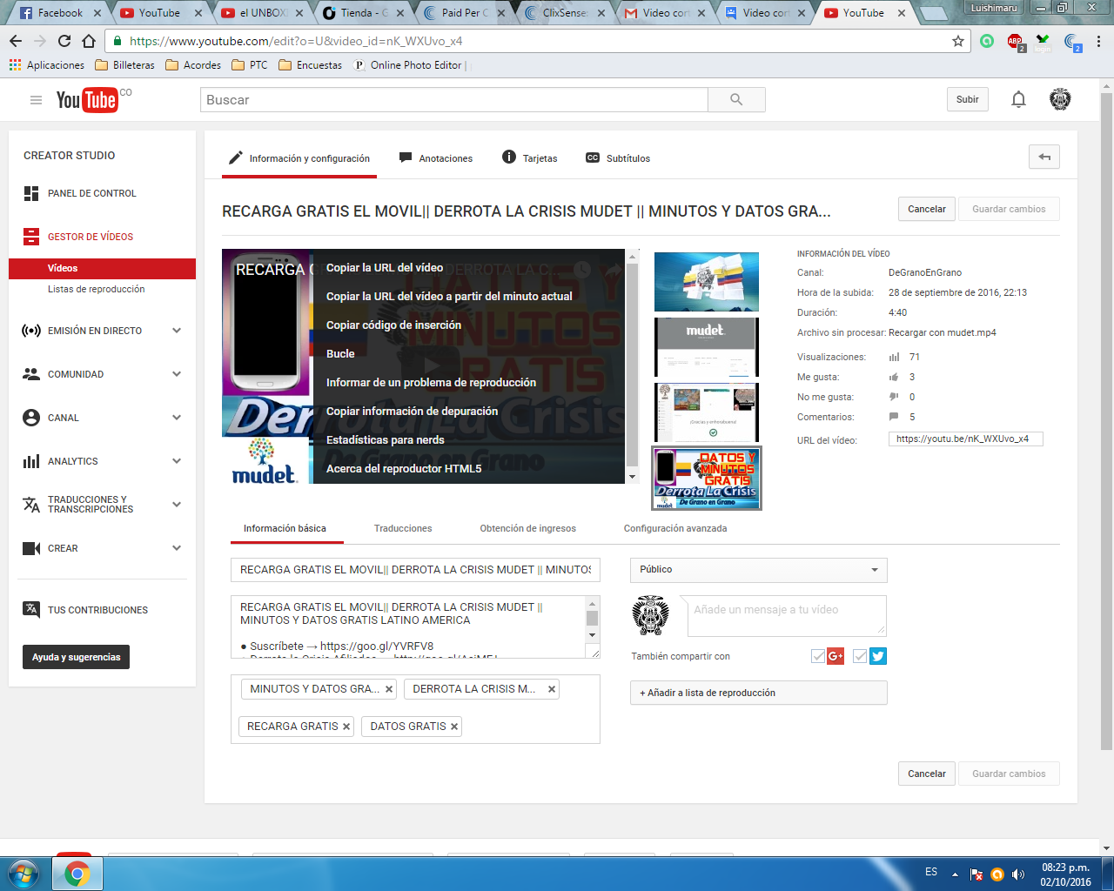
Task: Remove the MINUTOS Y DATOS GRA... tag
Action: coord(389,689)
